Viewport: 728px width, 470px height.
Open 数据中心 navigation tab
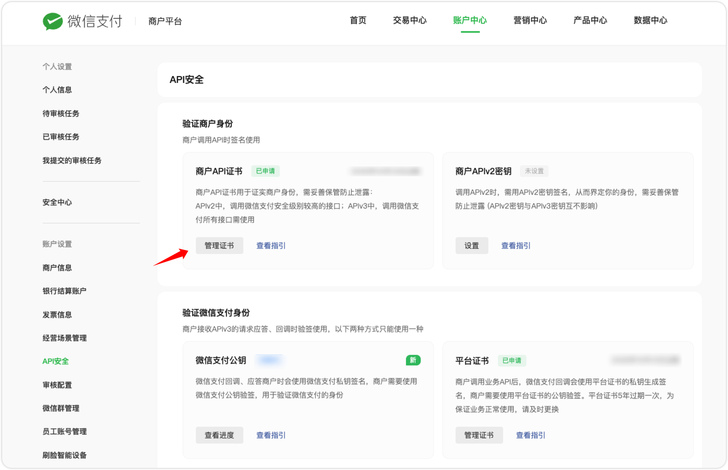(650, 21)
